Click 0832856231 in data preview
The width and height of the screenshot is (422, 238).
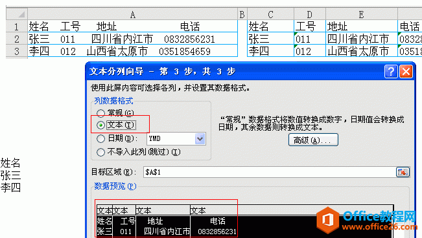tap(217, 232)
